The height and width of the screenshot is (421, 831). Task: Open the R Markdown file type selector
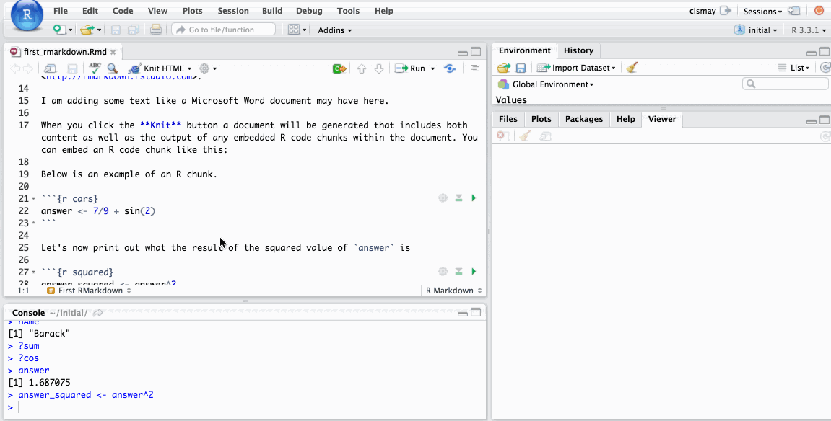pos(453,291)
